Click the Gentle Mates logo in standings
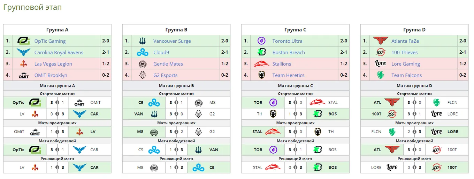The image size is (474, 179). coord(143,64)
